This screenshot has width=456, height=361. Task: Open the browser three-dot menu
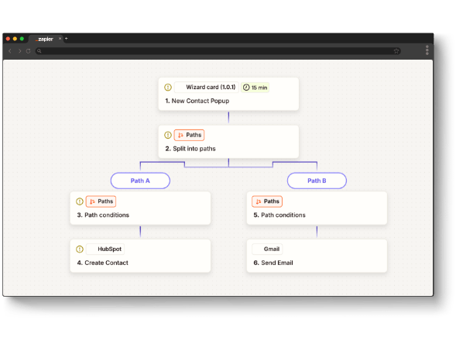click(x=427, y=50)
